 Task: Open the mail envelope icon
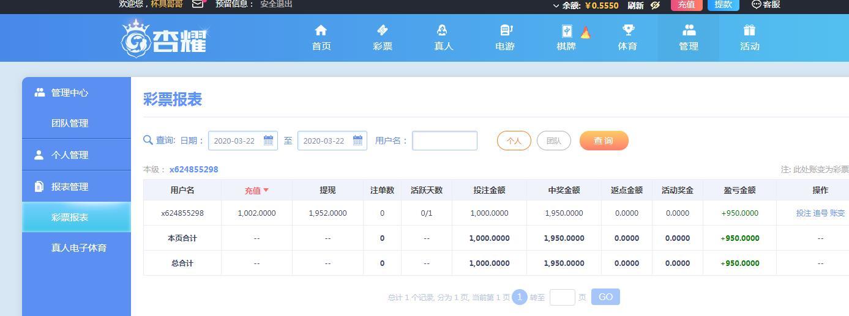(x=198, y=4)
